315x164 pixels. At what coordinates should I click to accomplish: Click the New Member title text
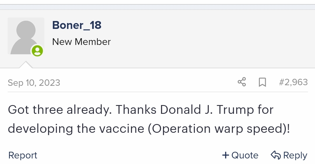tap(81, 42)
